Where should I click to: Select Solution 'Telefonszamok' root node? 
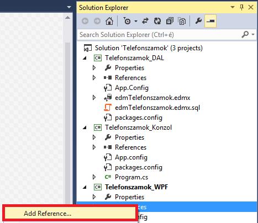149,48
